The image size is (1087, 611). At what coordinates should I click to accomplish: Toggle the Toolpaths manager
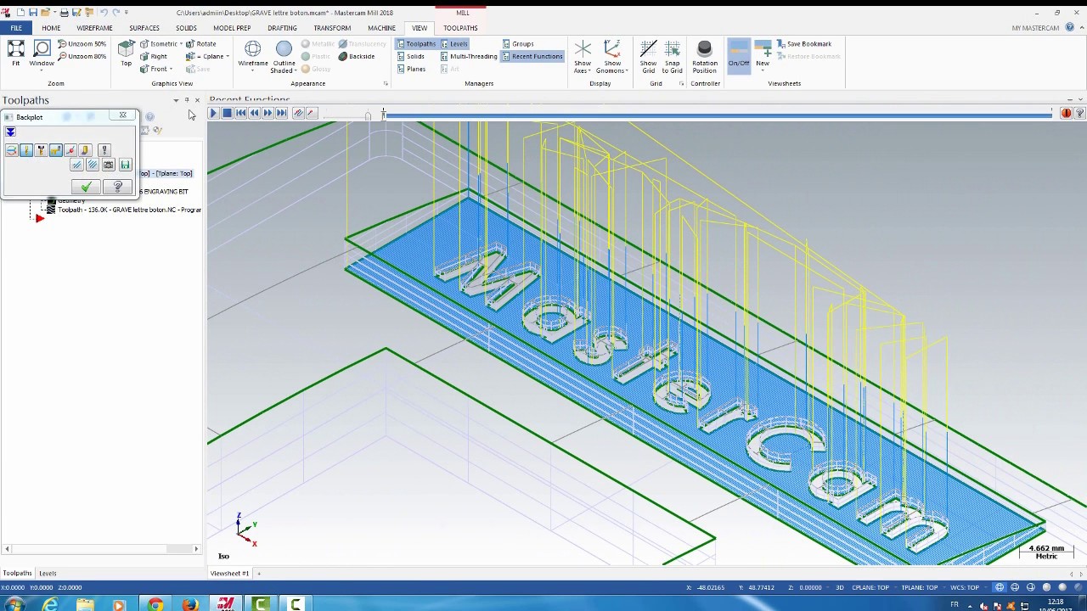pyautogui.click(x=416, y=44)
